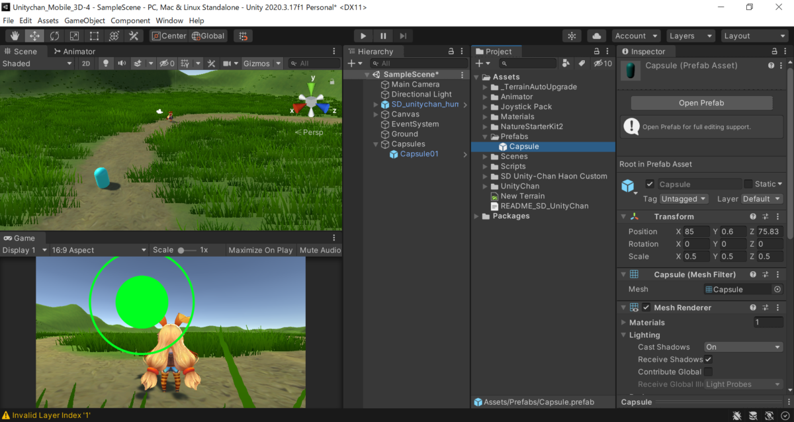Open the Shaded draw mode dropdown

click(x=37, y=63)
